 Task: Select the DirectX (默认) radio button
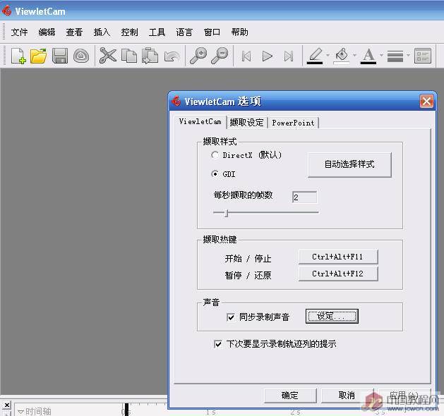click(215, 155)
